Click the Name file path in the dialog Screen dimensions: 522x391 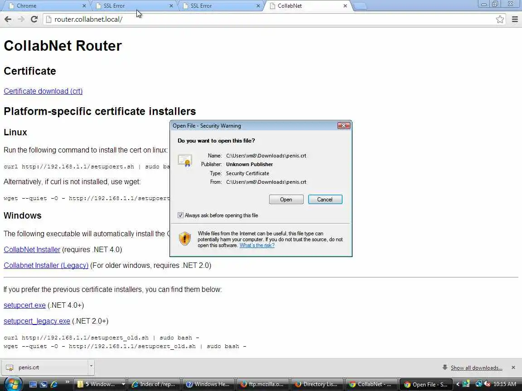coord(266,156)
